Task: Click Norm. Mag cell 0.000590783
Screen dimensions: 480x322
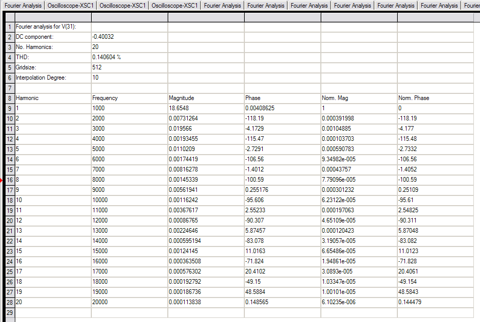Action: pyautogui.click(x=359, y=149)
